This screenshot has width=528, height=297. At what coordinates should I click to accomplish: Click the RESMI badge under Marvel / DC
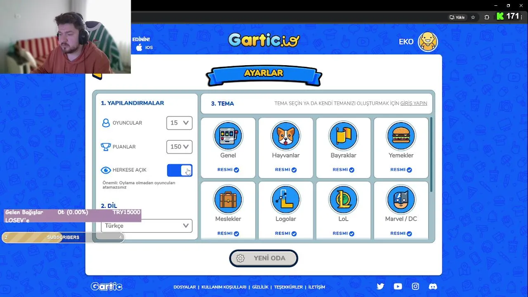[x=401, y=233]
